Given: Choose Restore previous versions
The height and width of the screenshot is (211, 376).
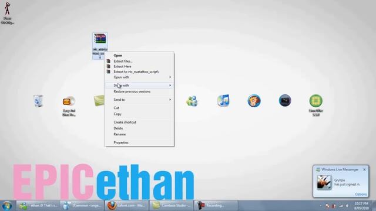Looking at the screenshot, I should pyautogui.click(x=139, y=91).
